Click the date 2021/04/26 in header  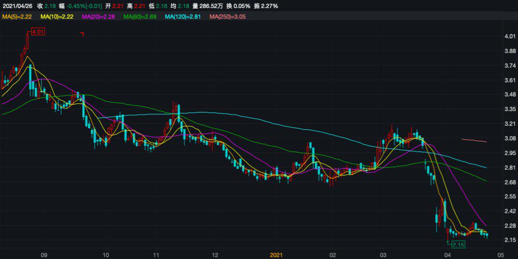click(18, 6)
